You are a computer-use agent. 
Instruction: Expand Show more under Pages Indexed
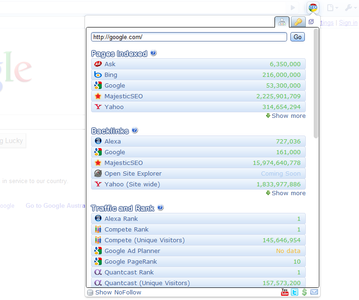[x=286, y=116]
